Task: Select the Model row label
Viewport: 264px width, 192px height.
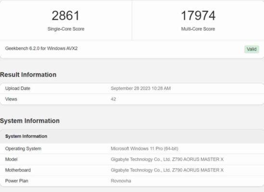Action: pyautogui.click(x=11, y=159)
